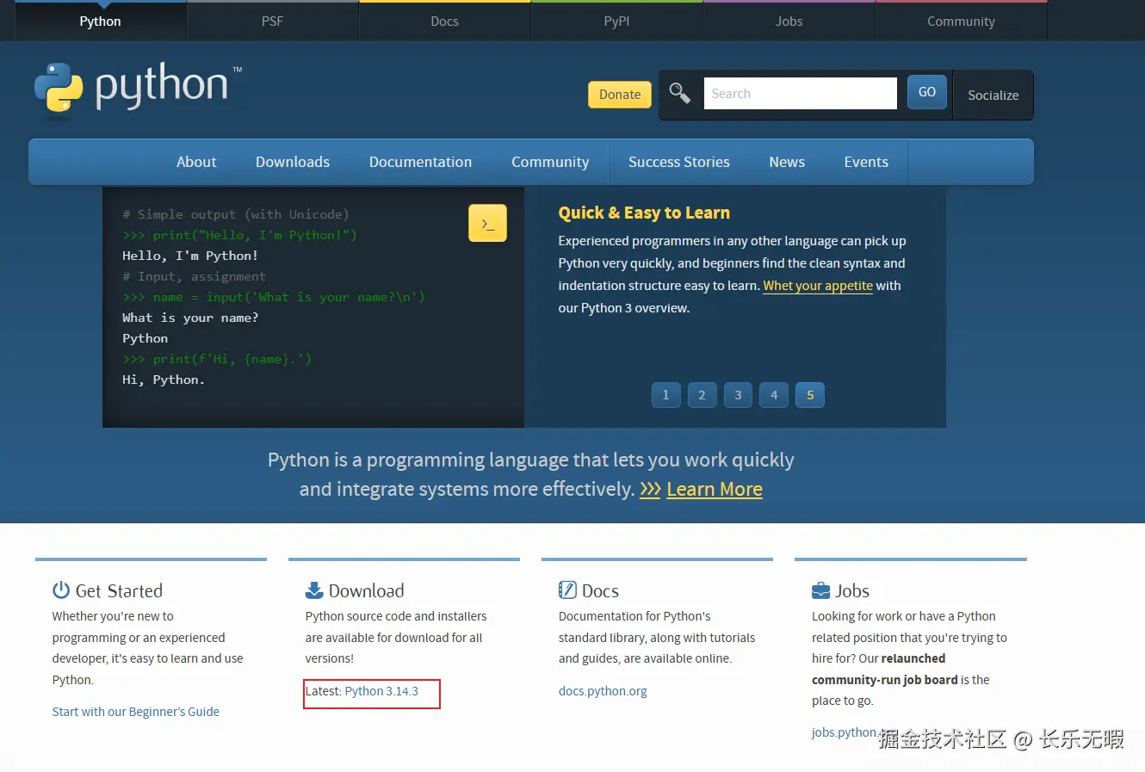Open the Docs top tab
The image size is (1145, 772).
[x=445, y=21]
